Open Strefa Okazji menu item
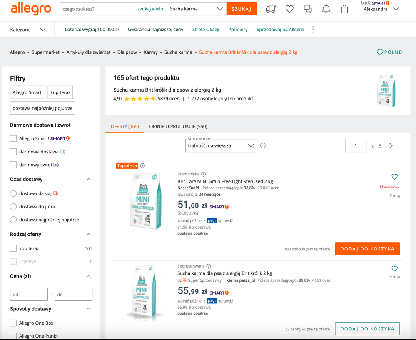Screen dimensions: 416x340 point(206,30)
